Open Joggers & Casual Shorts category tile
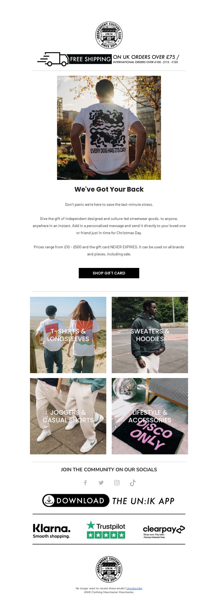Screen dimensions: 218x607 coord(68,416)
